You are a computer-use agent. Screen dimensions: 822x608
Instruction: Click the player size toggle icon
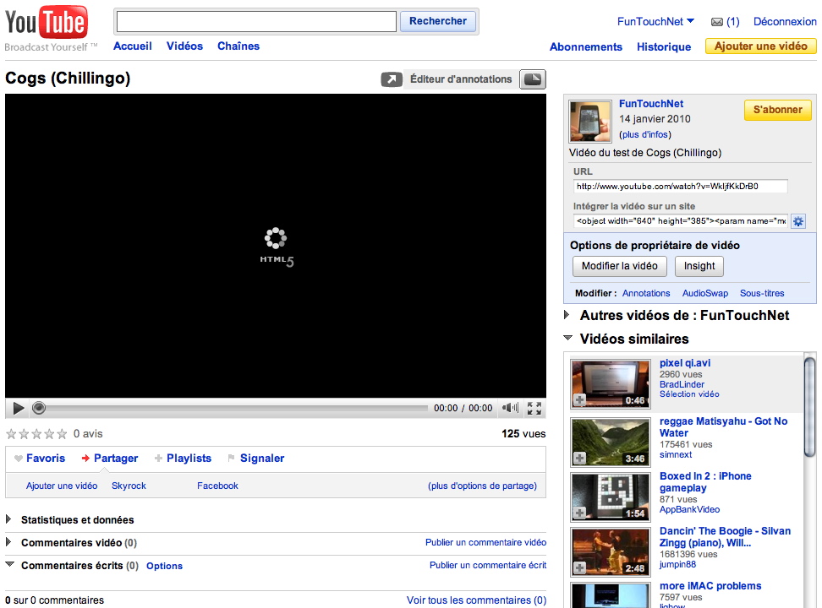pyautogui.click(x=533, y=79)
